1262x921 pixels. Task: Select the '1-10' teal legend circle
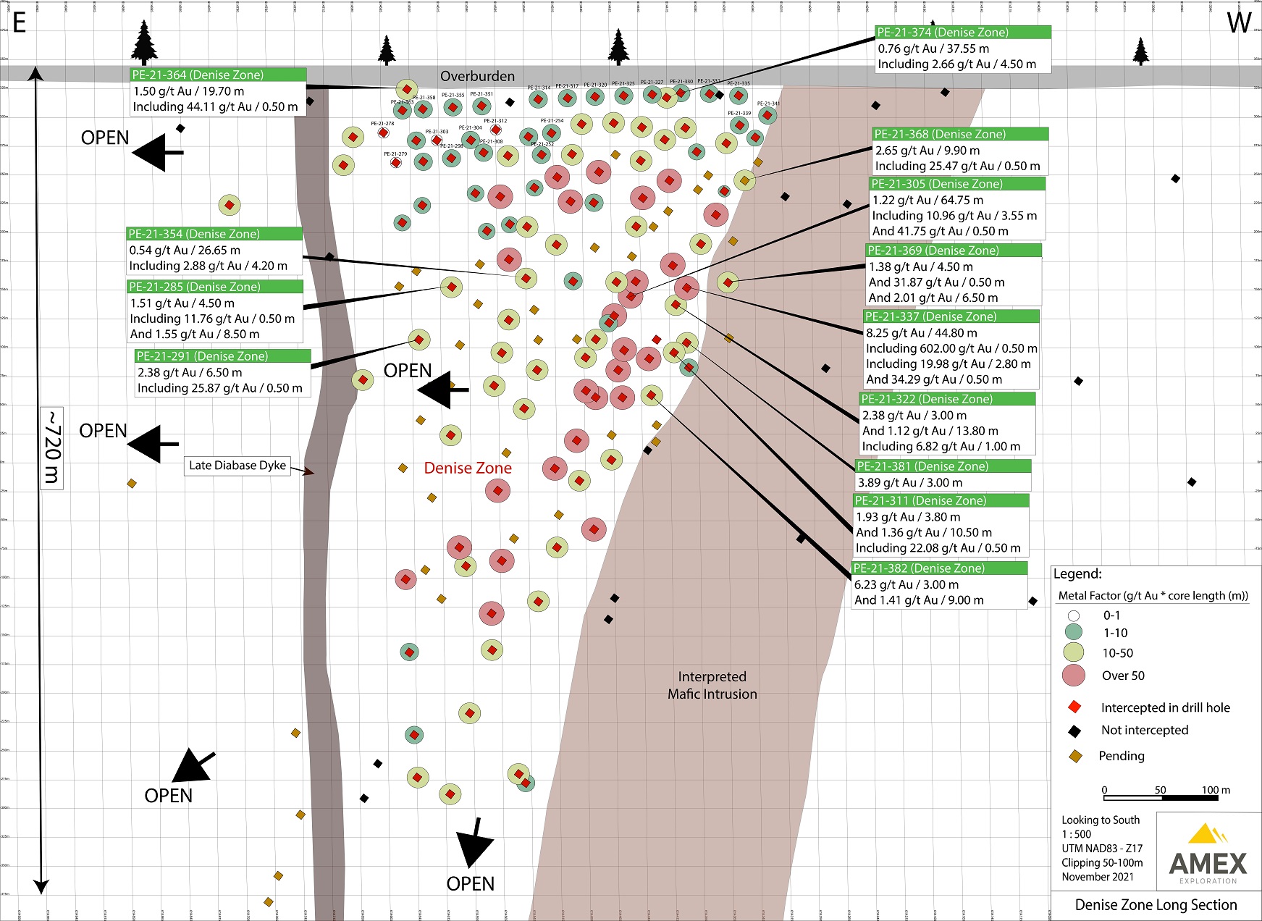coord(1073,632)
